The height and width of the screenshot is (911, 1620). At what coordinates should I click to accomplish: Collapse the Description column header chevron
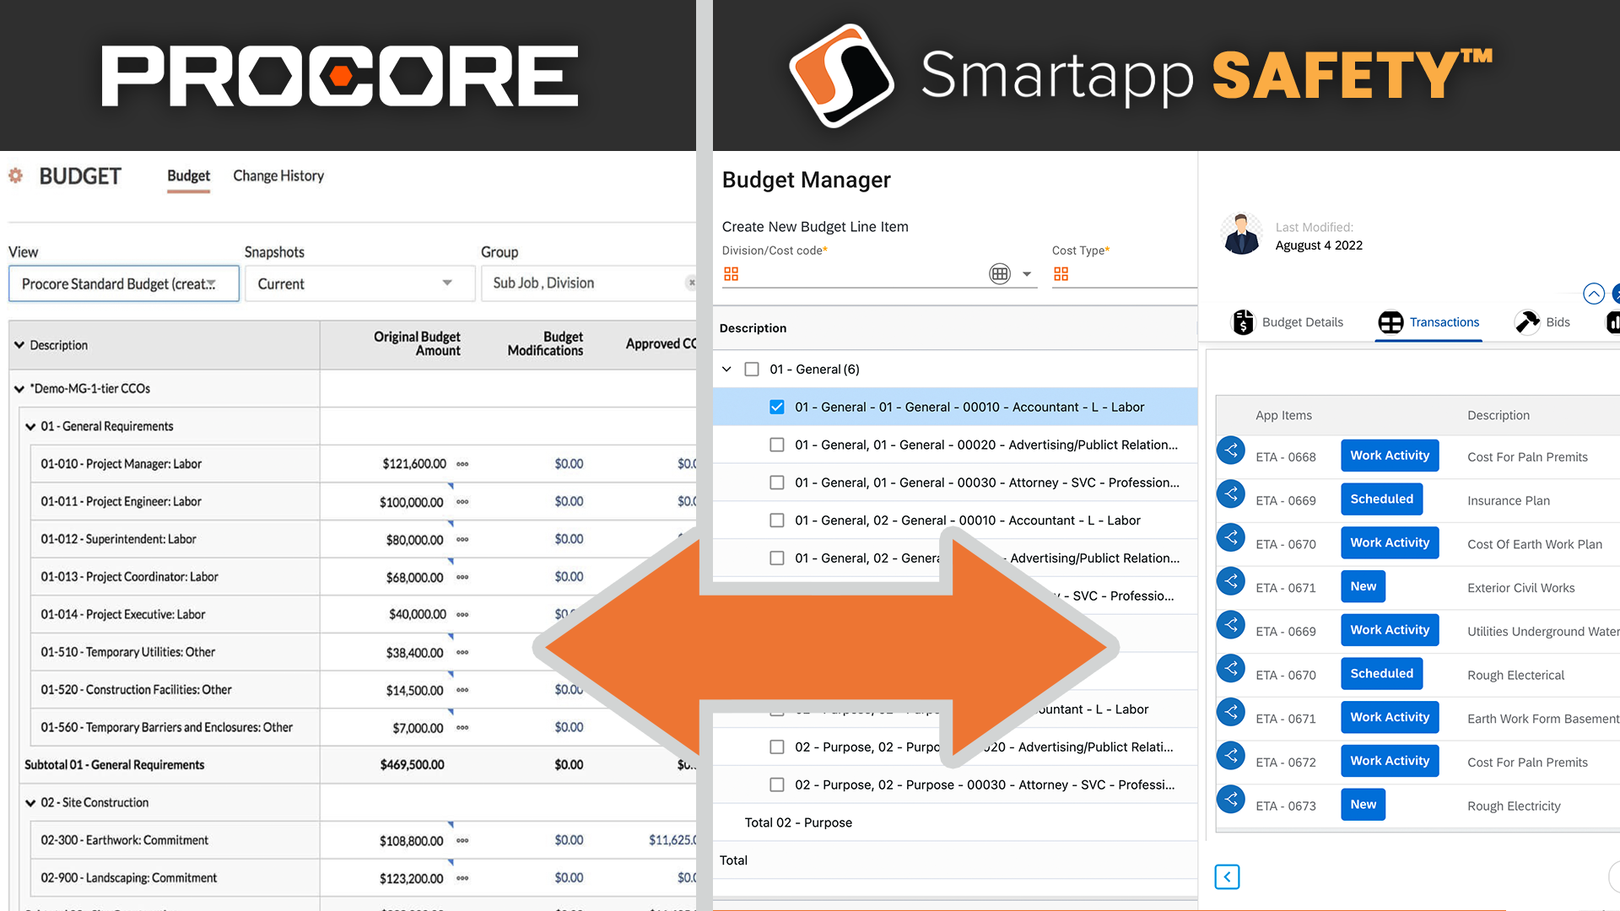[x=19, y=345]
